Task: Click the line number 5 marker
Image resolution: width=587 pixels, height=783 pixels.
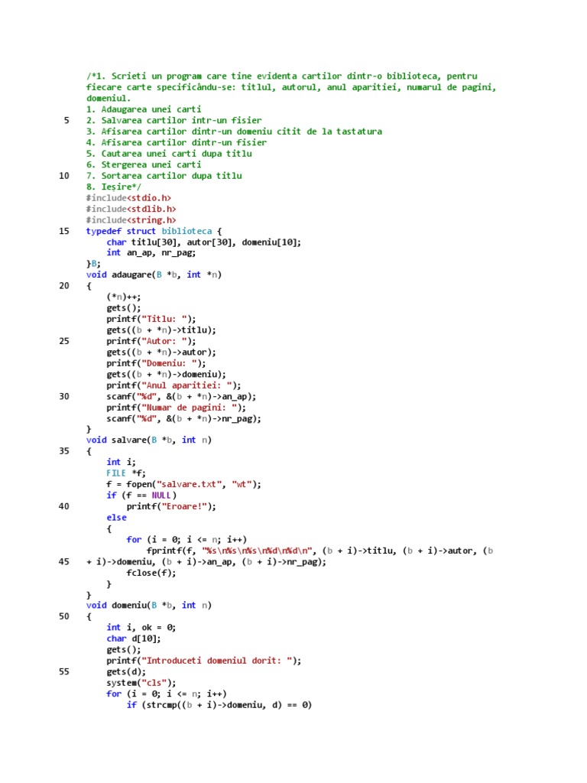Action: [66, 120]
